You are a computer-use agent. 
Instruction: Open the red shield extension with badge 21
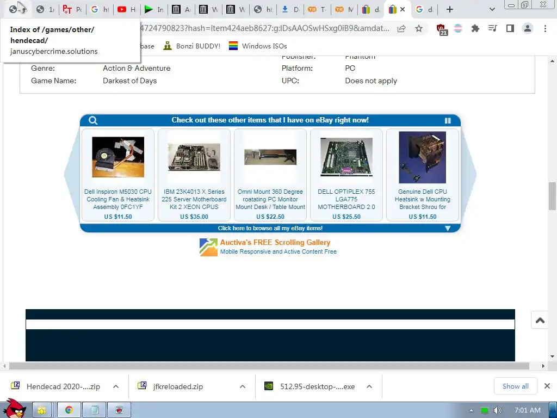pyautogui.click(x=441, y=29)
